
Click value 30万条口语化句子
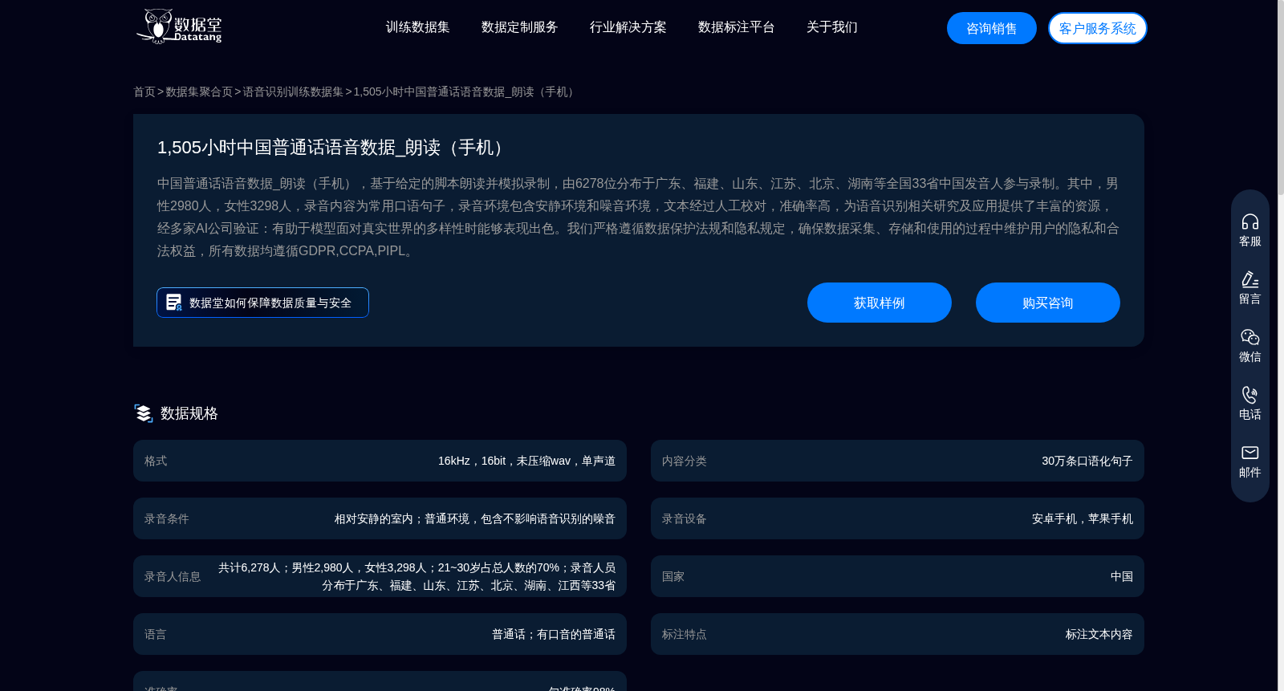[1087, 461]
